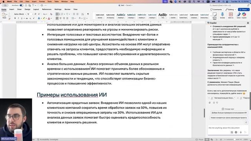Go to the References tab
Screen dimensions: 251x141
(x=47, y=9)
